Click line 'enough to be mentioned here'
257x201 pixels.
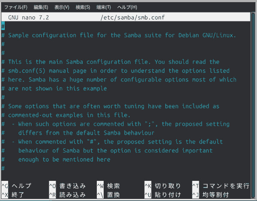pyautogui.click(x=56, y=159)
